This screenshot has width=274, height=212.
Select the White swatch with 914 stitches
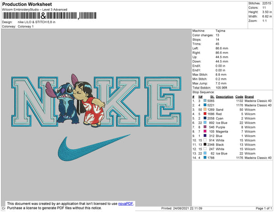click(205, 140)
